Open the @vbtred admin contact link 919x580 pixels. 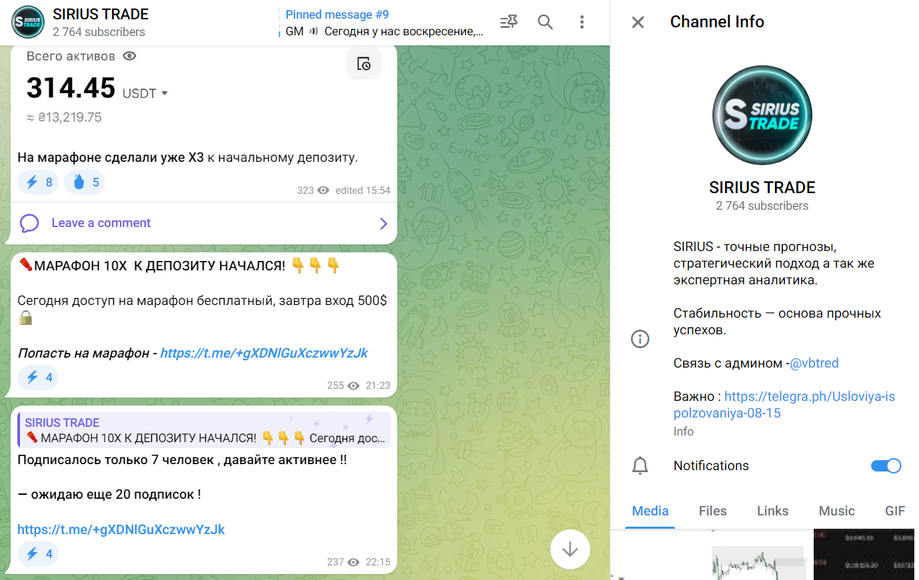coord(814,363)
